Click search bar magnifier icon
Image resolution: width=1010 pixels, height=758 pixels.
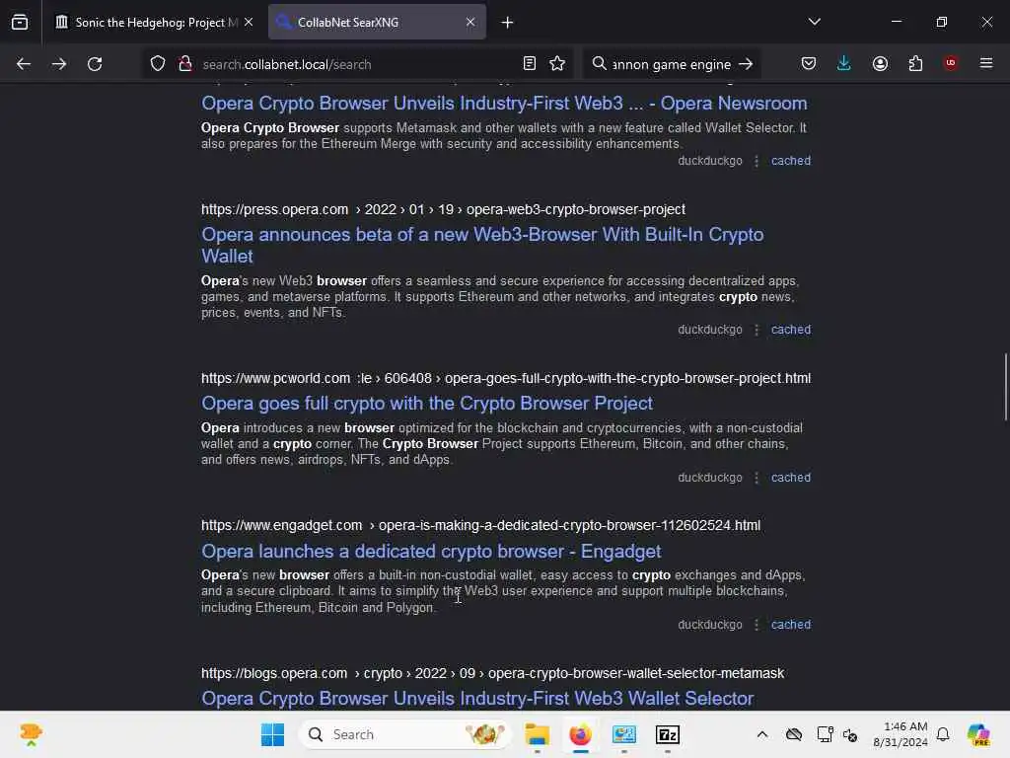pos(599,63)
